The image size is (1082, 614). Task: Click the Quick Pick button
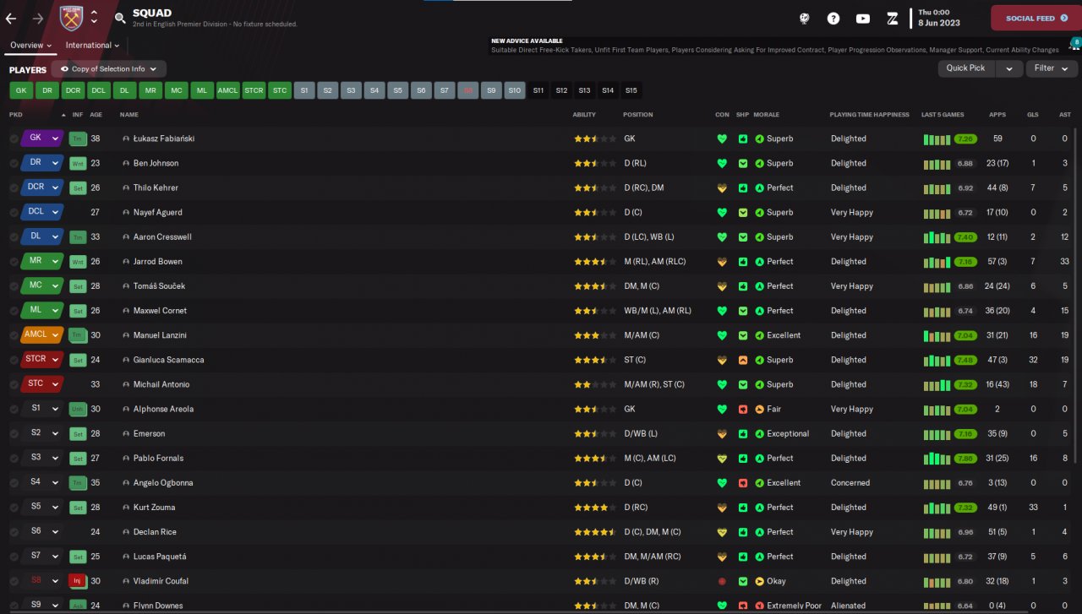966,68
